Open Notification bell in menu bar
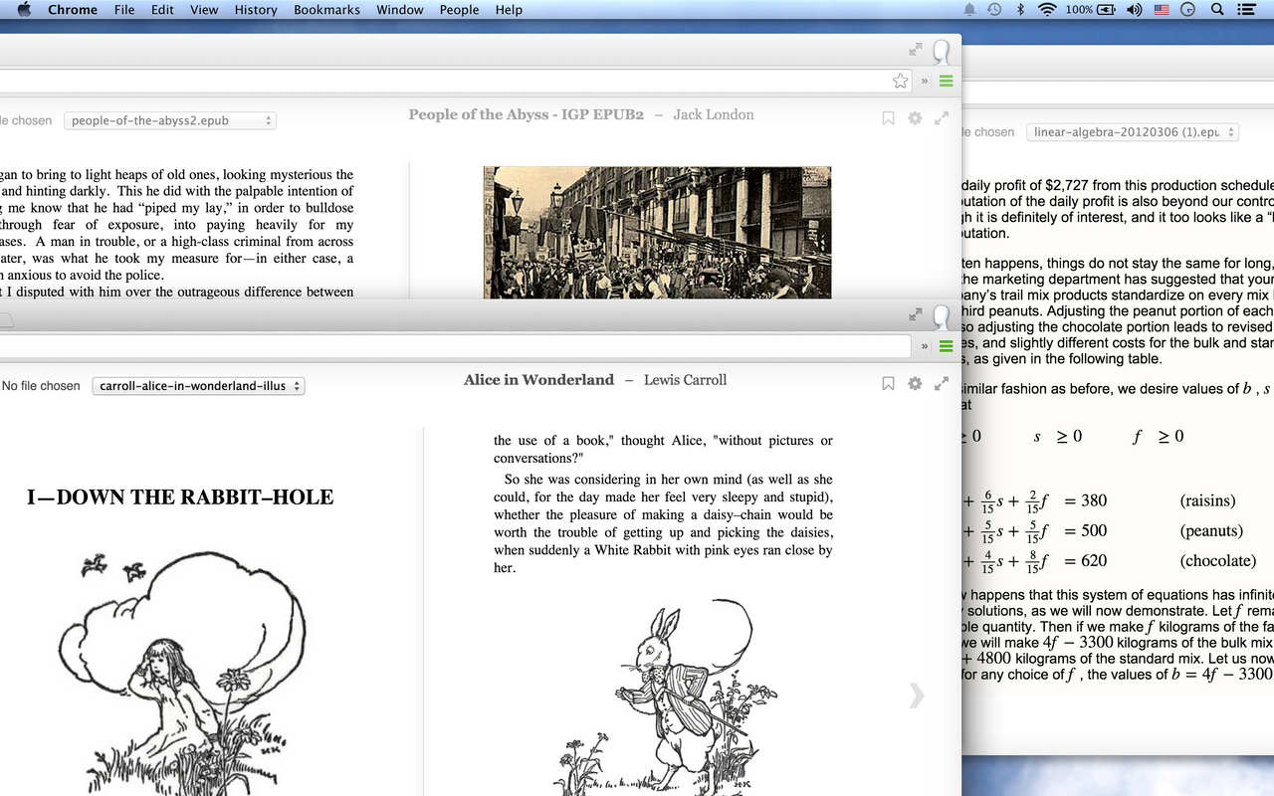The width and height of the screenshot is (1274, 796). point(969,9)
